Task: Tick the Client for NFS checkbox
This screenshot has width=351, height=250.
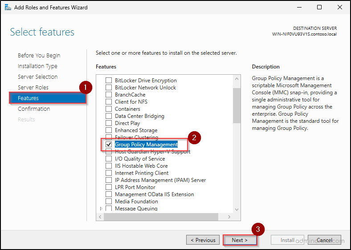Action: click(109, 102)
